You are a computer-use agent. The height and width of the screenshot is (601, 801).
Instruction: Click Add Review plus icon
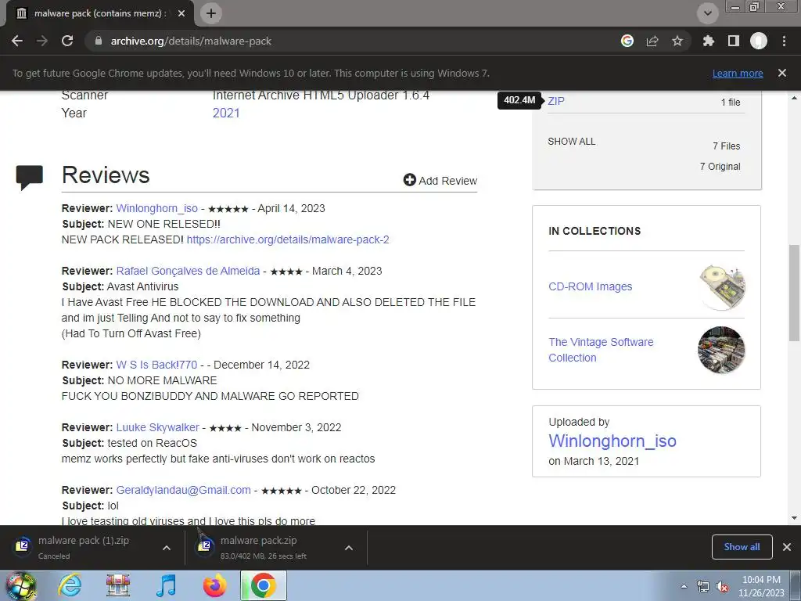(409, 180)
